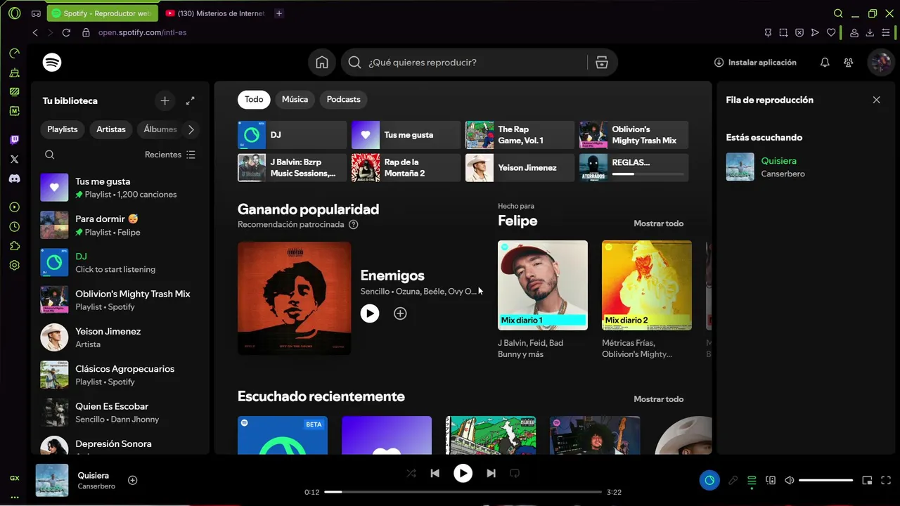Adjust the volume slider
Viewport: 900px width, 506px height.
coord(825,481)
